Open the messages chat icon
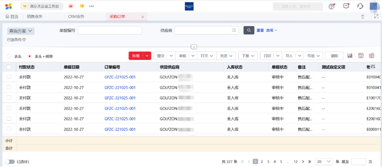 346,6
